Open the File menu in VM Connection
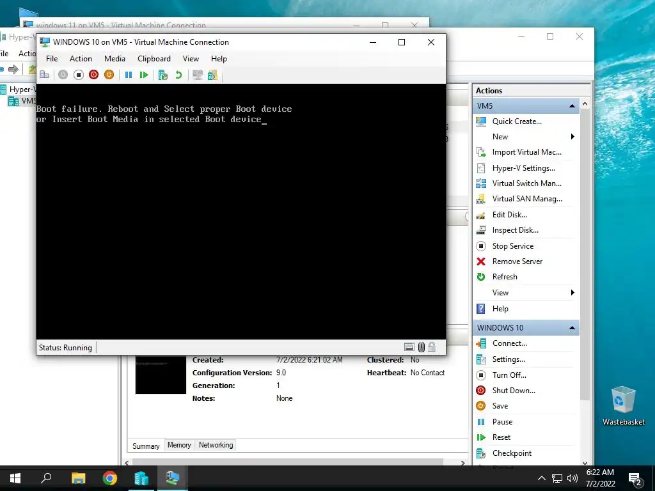This screenshot has width=655, height=491. tap(52, 58)
